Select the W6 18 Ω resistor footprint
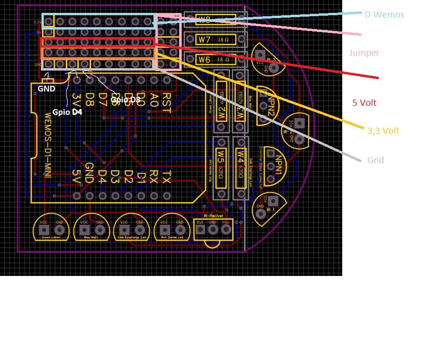Screen dimensions: 428x346 click(x=215, y=59)
